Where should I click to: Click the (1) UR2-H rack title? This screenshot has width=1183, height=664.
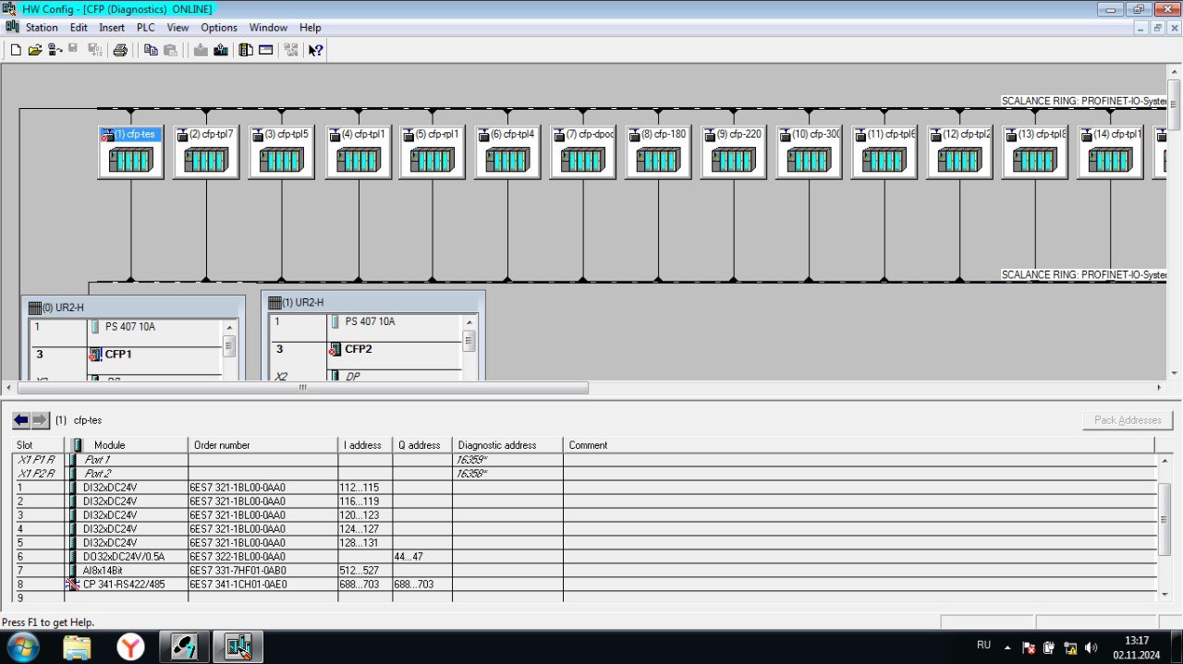pos(304,302)
